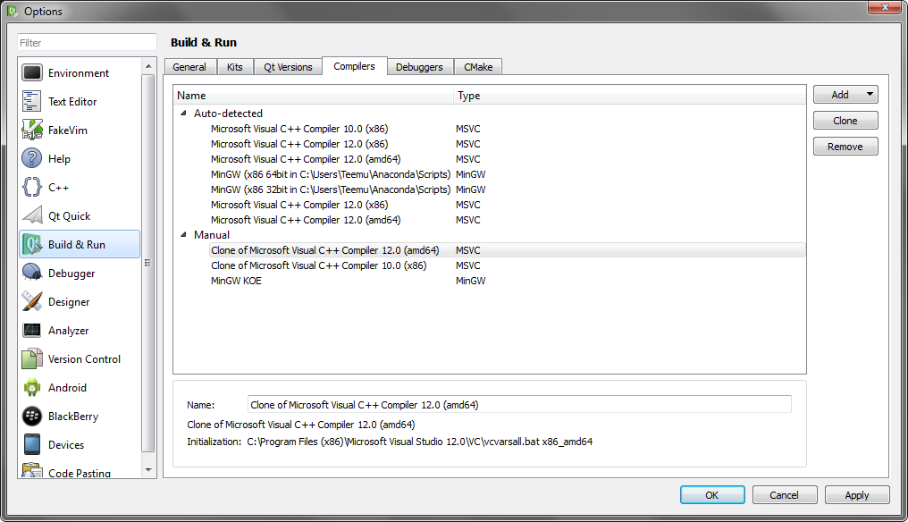Focus the Filter search field
Screen dimensions: 908x522
(87, 42)
